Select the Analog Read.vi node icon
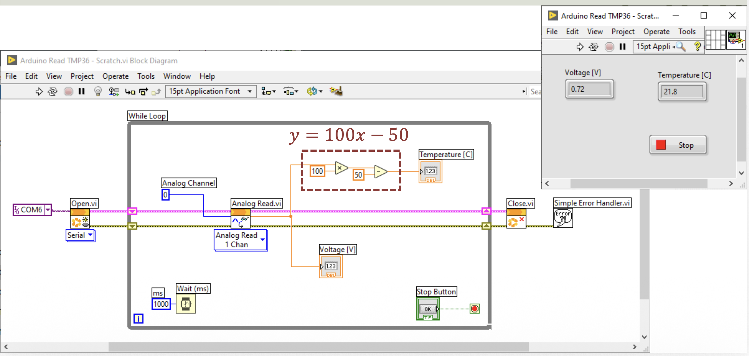This screenshot has width=749, height=356. click(240, 218)
